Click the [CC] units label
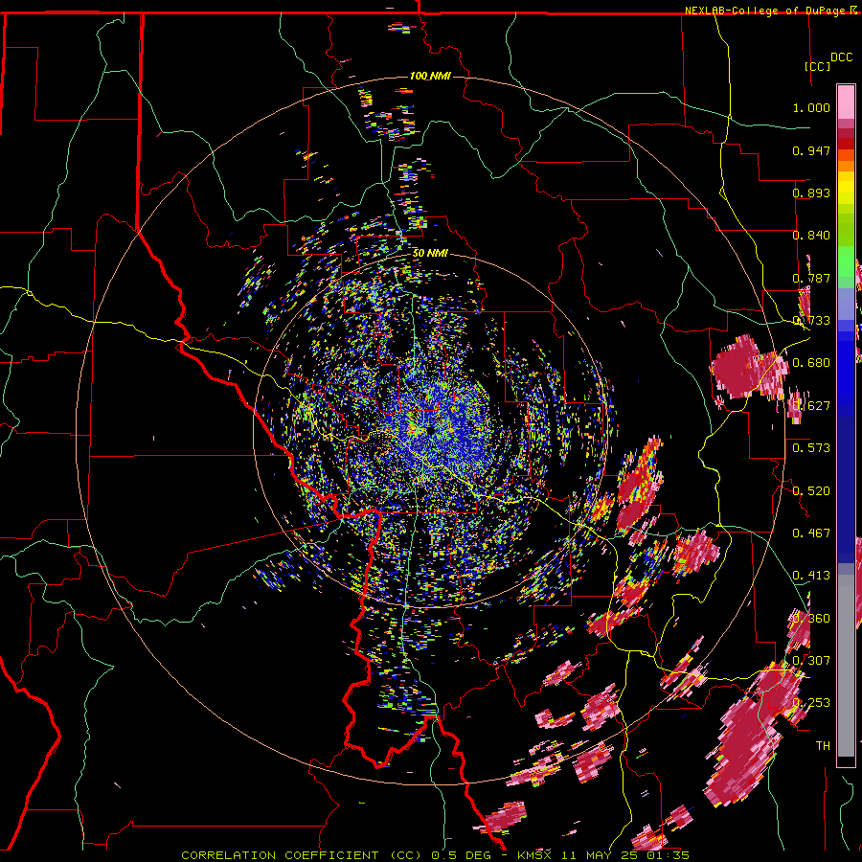Viewport: 862px width, 862px height. (x=818, y=66)
